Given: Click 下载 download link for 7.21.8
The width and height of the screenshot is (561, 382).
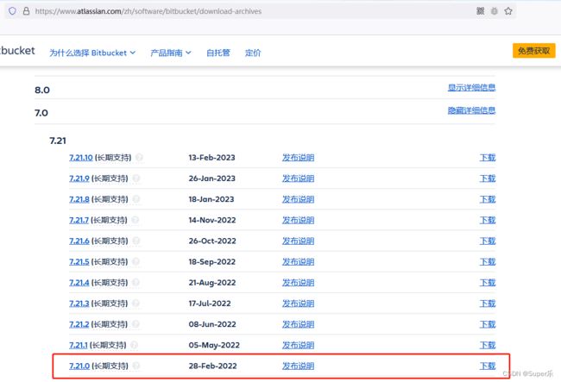Looking at the screenshot, I should [488, 199].
